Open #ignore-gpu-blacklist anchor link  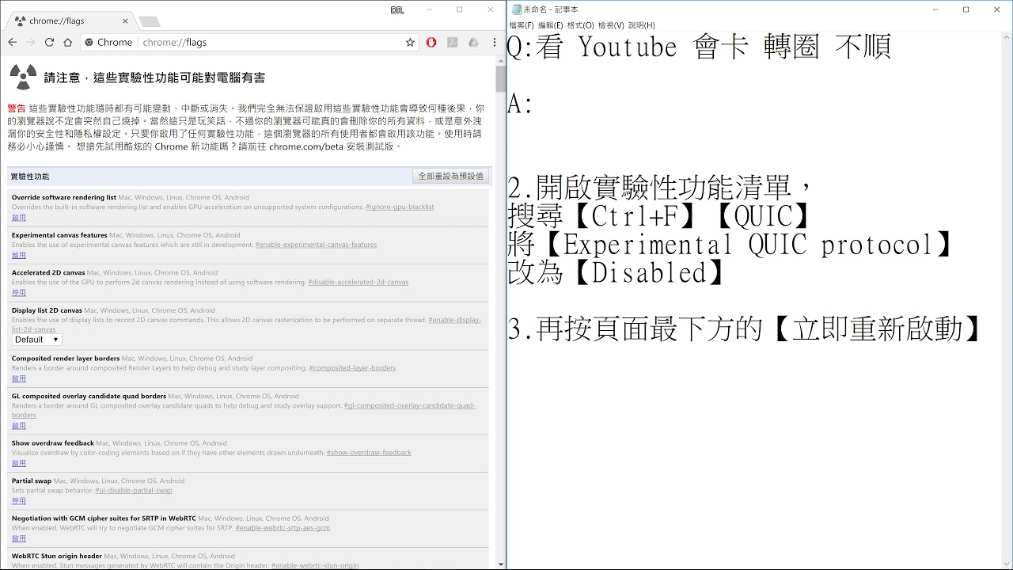pyautogui.click(x=400, y=207)
